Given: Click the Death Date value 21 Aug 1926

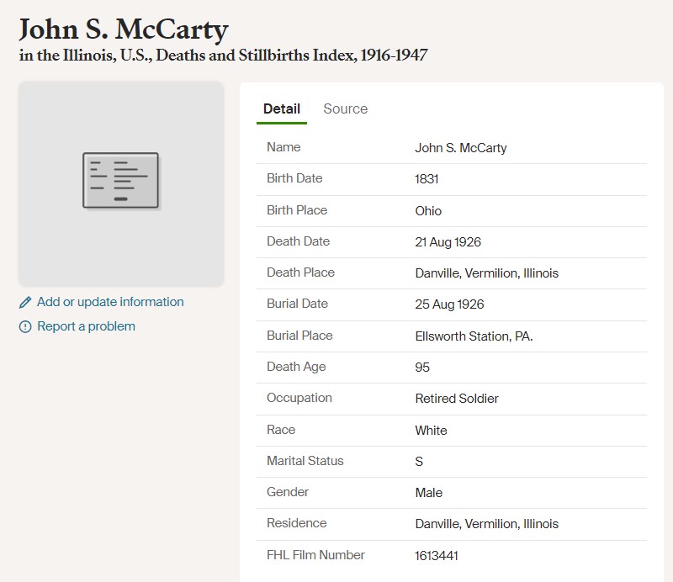Looking at the screenshot, I should point(448,242).
